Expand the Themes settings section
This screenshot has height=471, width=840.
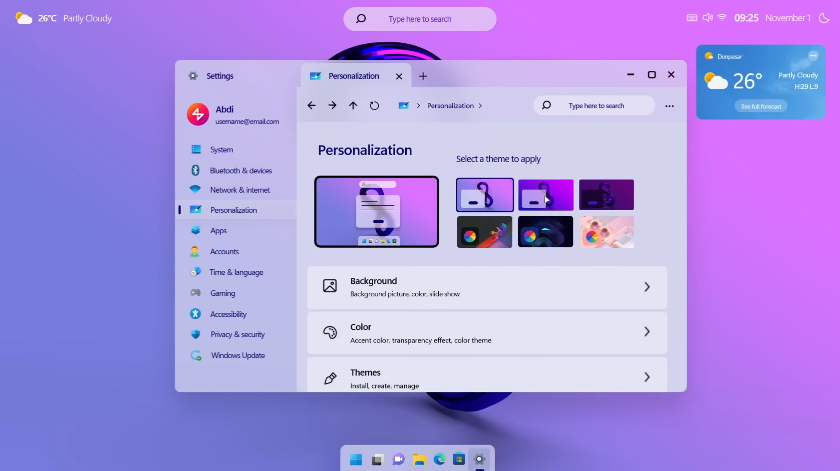pos(486,377)
